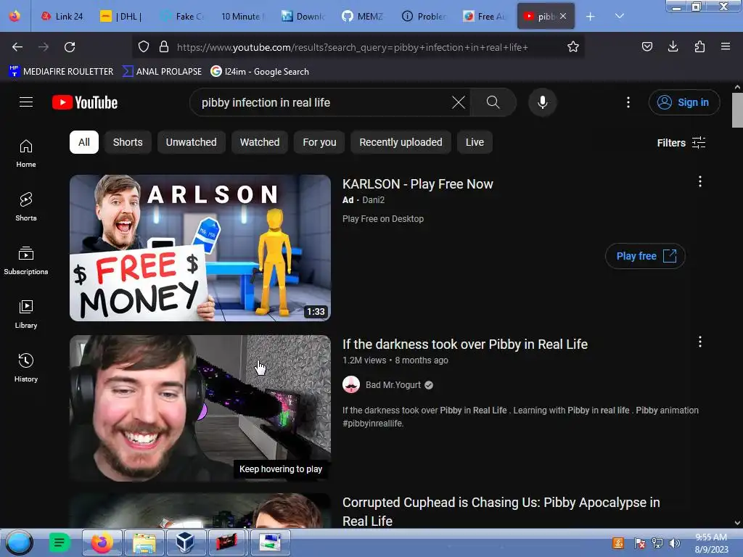743x557 pixels.
Task: Close the active YouTube tab
Action: click(x=563, y=16)
